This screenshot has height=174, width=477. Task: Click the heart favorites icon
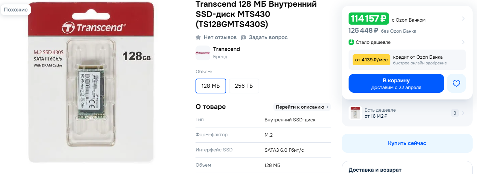[456, 83]
